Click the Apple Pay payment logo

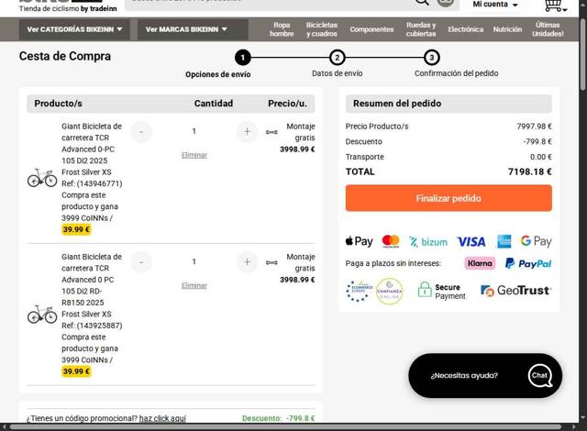click(x=359, y=241)
